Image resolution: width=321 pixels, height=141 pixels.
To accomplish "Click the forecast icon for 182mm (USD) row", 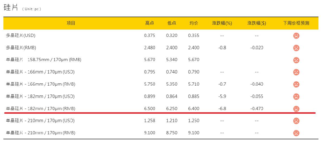I will pos(296,97).
